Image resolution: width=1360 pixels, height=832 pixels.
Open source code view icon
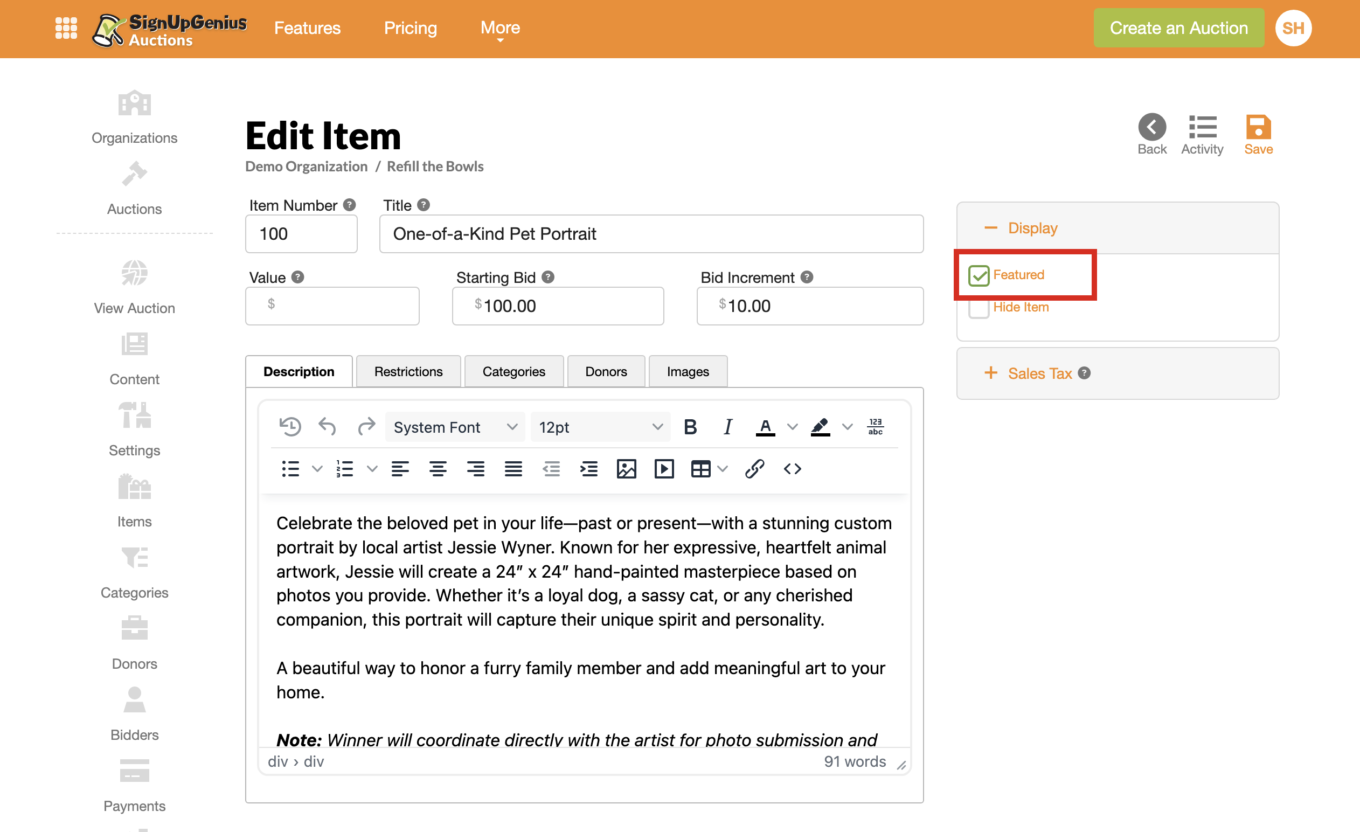(x=792, y=469)
